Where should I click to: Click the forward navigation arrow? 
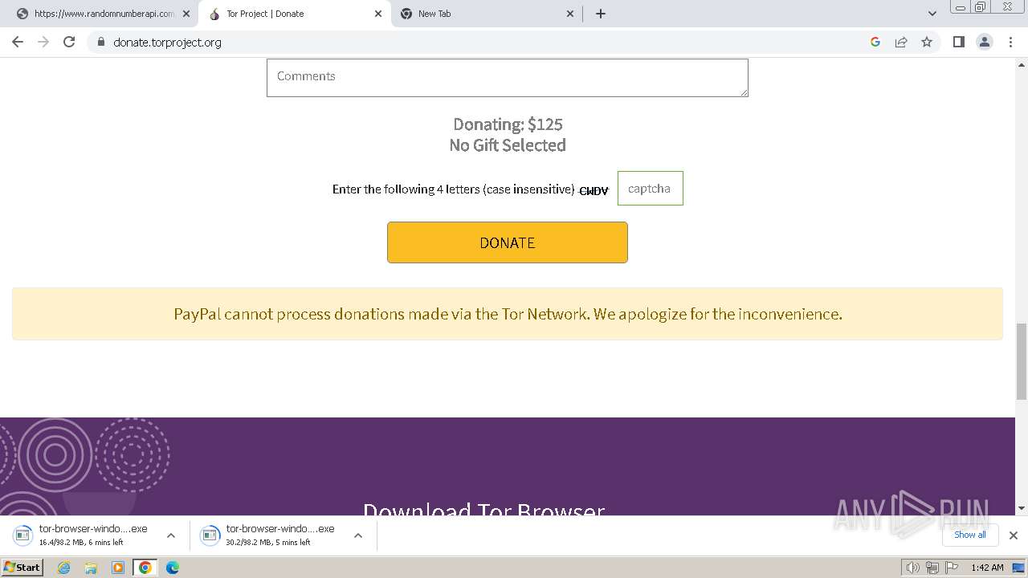pyautogui.click(x=43, y=42)
